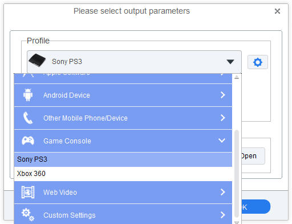
Task: Expand Web Video category chevron
Action: (x=222, y=192)
